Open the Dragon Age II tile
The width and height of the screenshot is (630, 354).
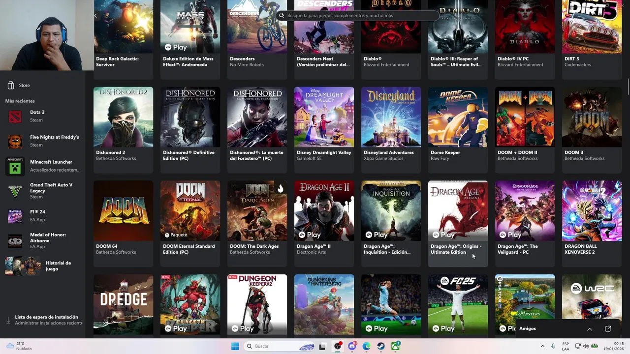tap(324, 224)
